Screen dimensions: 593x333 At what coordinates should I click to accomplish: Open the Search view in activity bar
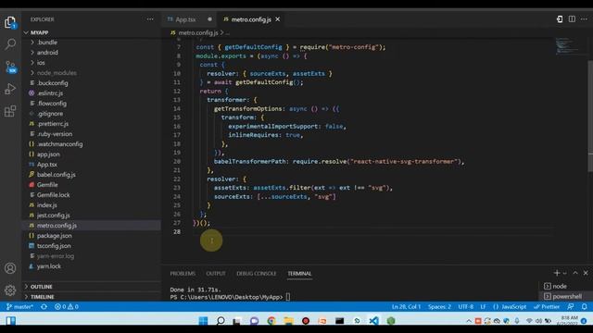point(10,44)
